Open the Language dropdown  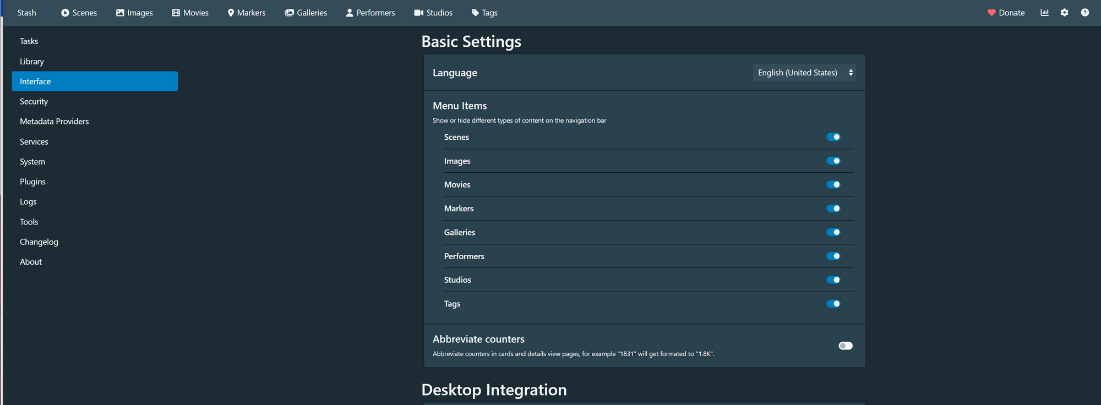tap(804, 73)
